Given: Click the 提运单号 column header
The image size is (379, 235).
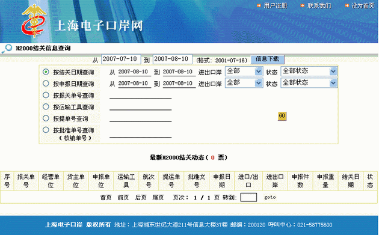Looking at the screenshot, I should click(171, 181).
